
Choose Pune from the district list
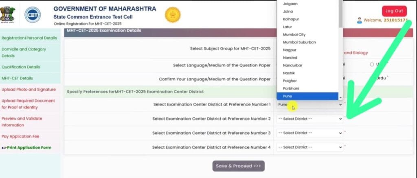point(307,96)
